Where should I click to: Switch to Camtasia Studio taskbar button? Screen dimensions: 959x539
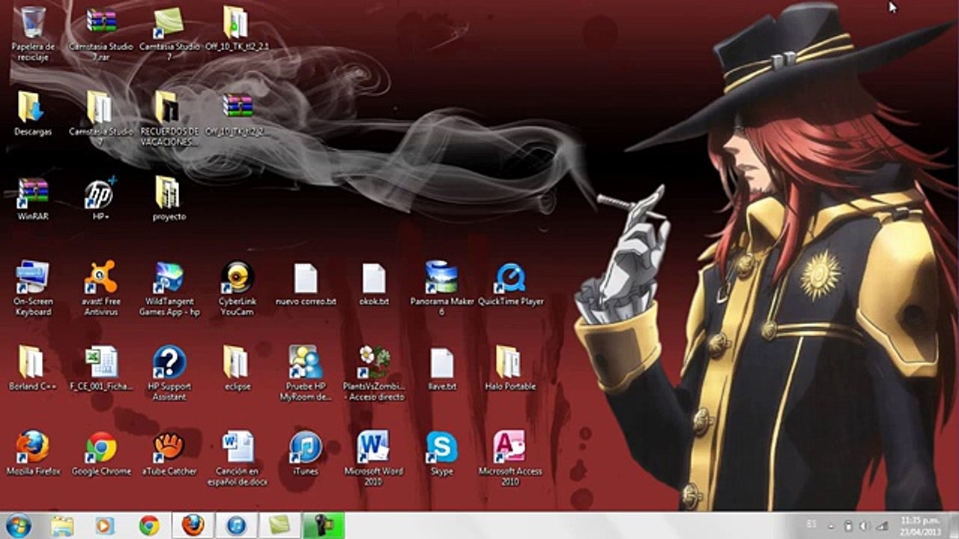[279, 526]
